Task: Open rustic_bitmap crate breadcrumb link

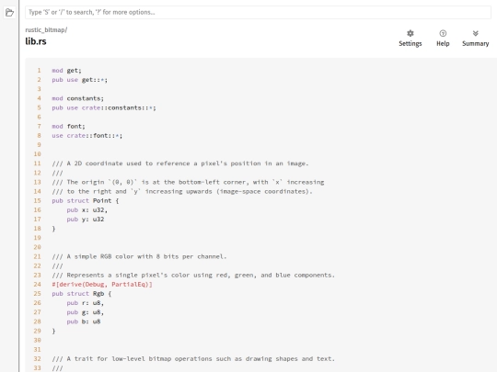Action: [45, 30]
